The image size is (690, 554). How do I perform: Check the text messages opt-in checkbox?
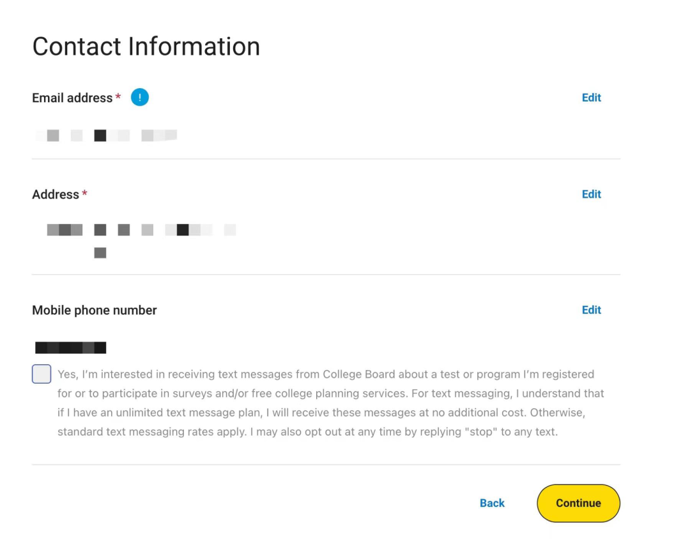(42, 374)
